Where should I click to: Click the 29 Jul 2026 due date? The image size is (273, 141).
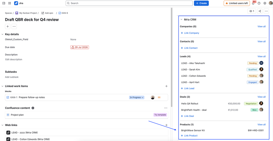coord(80,47)
